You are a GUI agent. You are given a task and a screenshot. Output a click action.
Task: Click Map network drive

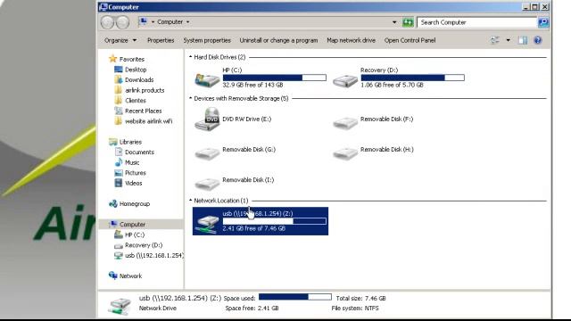pyautogui.click(x=351, y=40)
